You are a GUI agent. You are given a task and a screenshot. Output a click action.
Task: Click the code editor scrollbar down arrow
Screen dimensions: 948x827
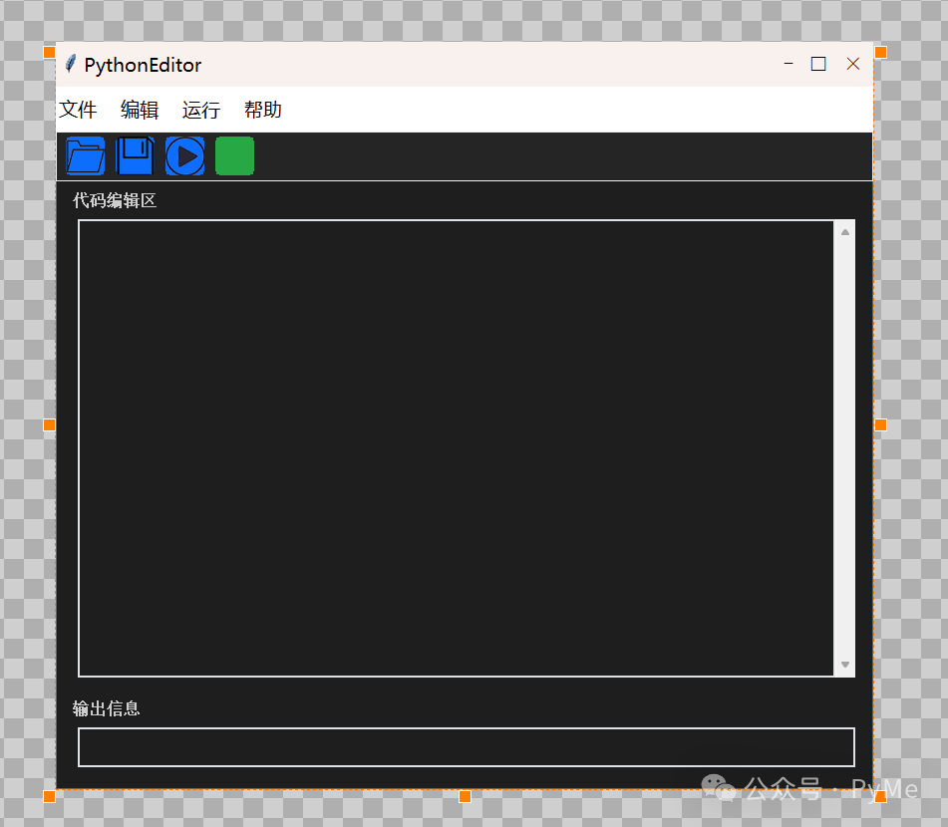click(845, 665)
